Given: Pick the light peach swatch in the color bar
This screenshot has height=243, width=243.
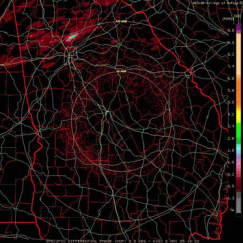Looking at the screenshot, I should click(238, 55).
